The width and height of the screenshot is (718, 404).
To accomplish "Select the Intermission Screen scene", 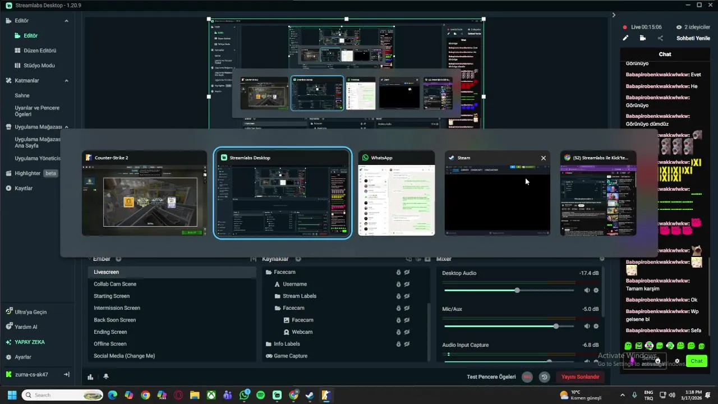I will pyautogui.click(x=172, y=308).
